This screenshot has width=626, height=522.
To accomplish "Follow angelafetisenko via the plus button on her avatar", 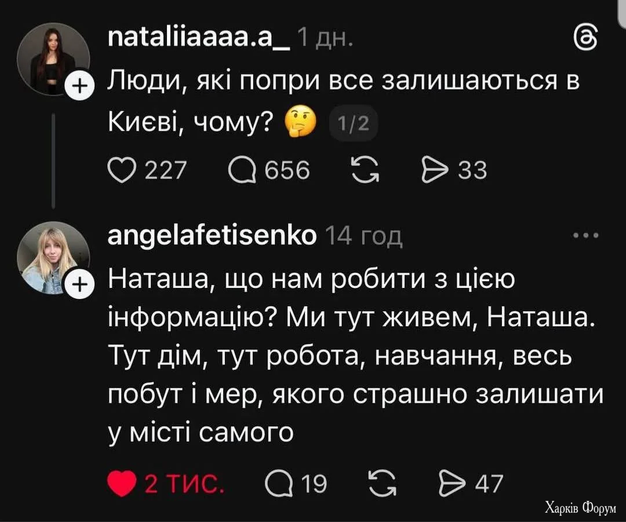I will pos(79,284).
